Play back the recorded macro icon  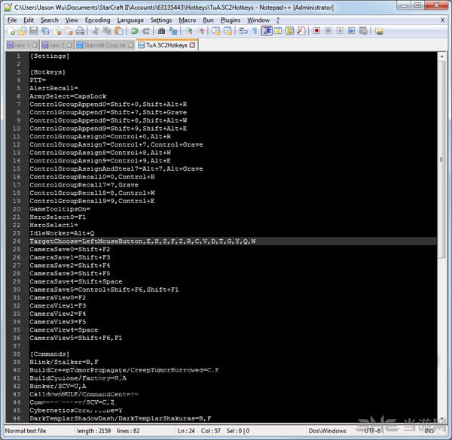tap(340, 31)
